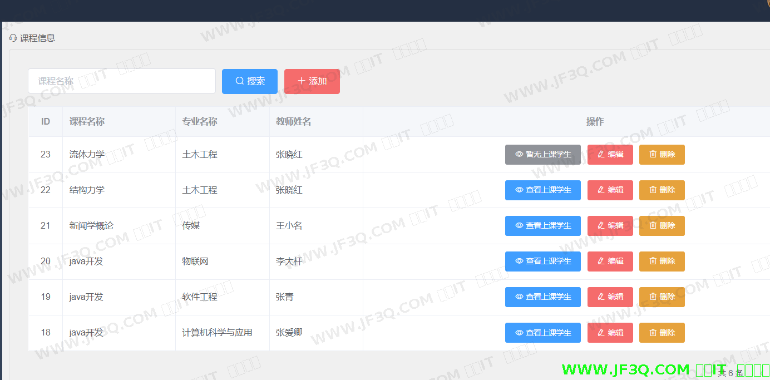
Task: Click the gray 暂无上课学生 button for 流体力学
Action: click(x=542, y=155)
